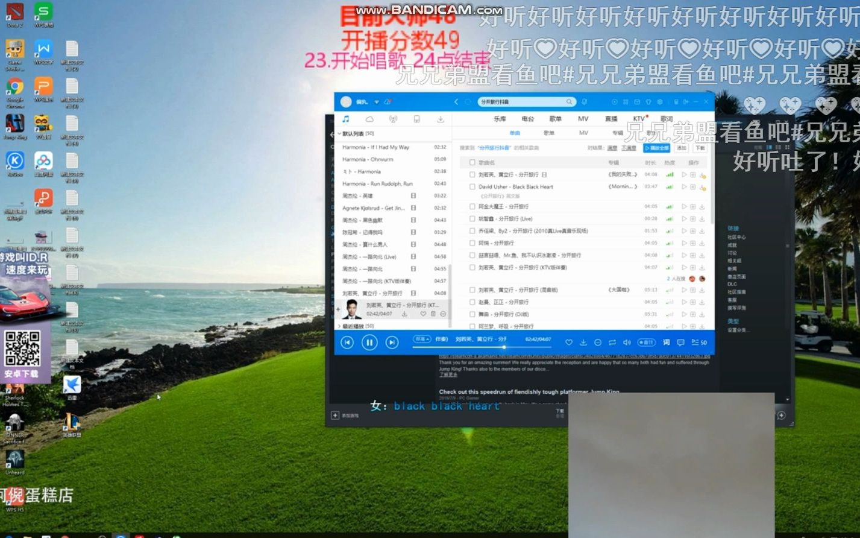860x538 pixels.
Task: Open the play queue showing 50
Action: point(699,342)
